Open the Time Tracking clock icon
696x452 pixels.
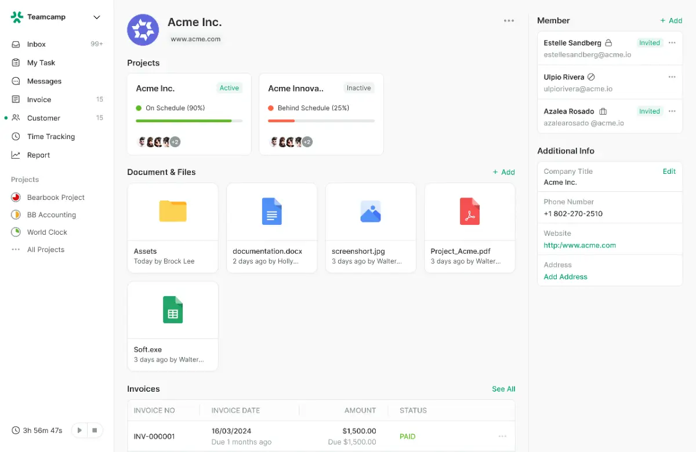(16, 137)
